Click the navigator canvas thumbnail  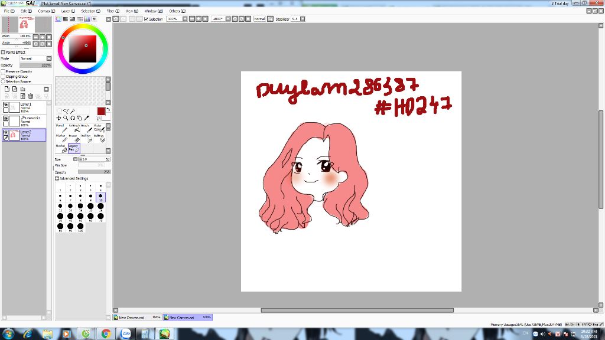point(27,25)
